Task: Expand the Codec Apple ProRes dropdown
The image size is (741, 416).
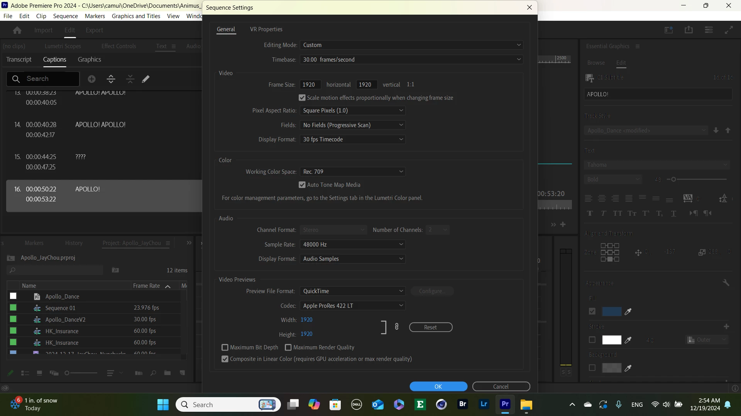Action: coord(352,306)
